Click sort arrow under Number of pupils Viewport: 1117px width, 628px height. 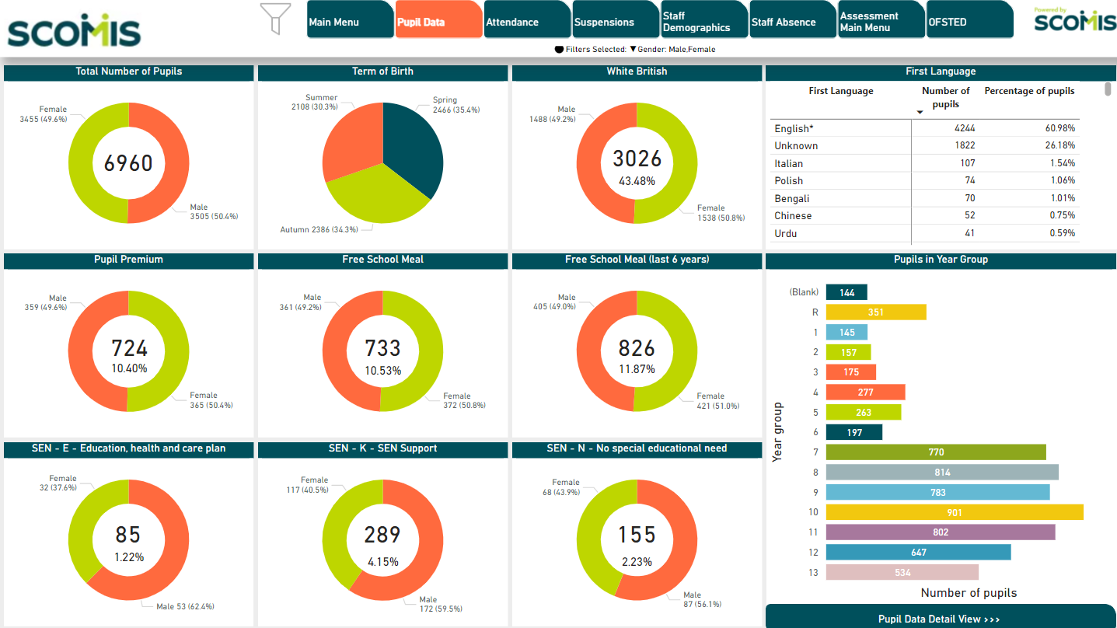tap(920, 113)
